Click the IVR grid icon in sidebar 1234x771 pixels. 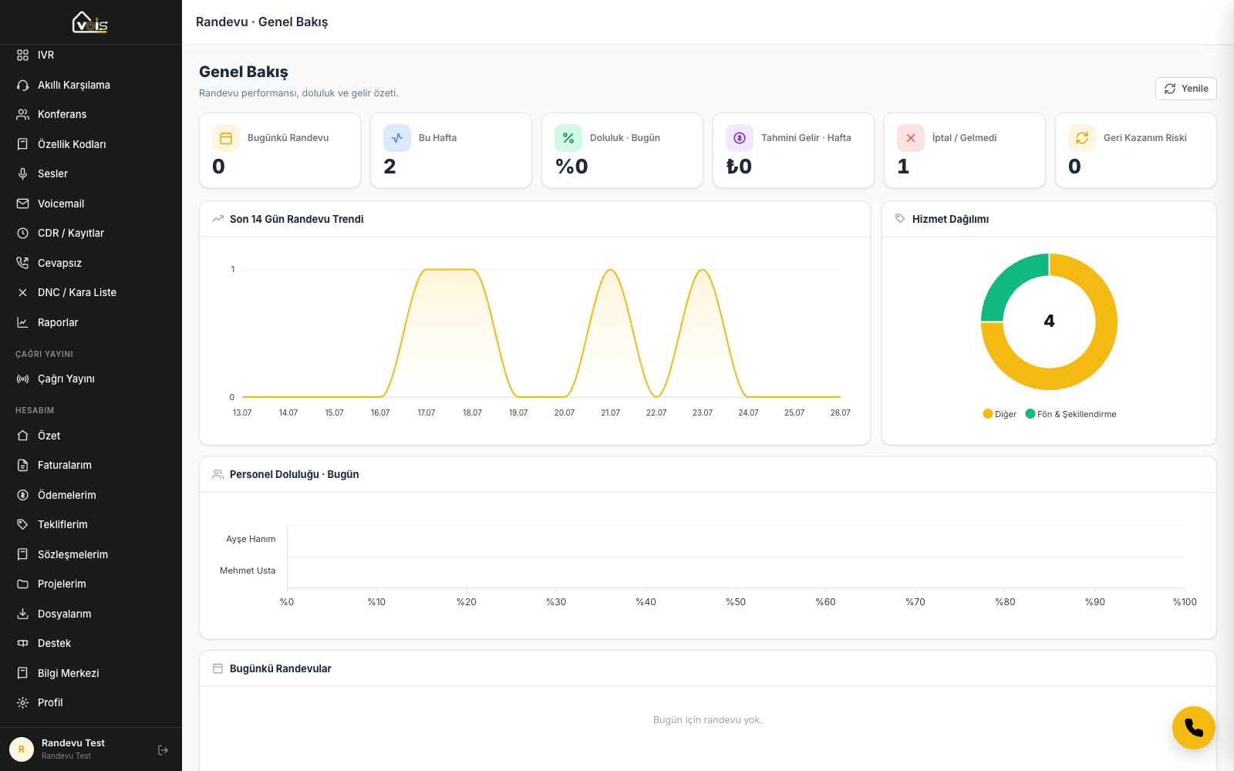[22, 56]
